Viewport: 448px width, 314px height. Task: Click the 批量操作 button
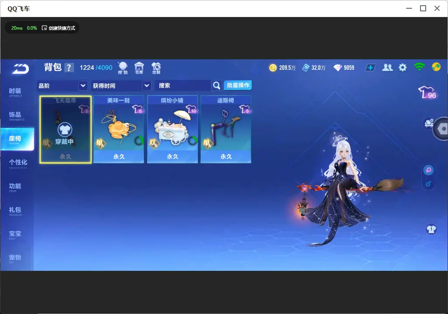[238, 85]
